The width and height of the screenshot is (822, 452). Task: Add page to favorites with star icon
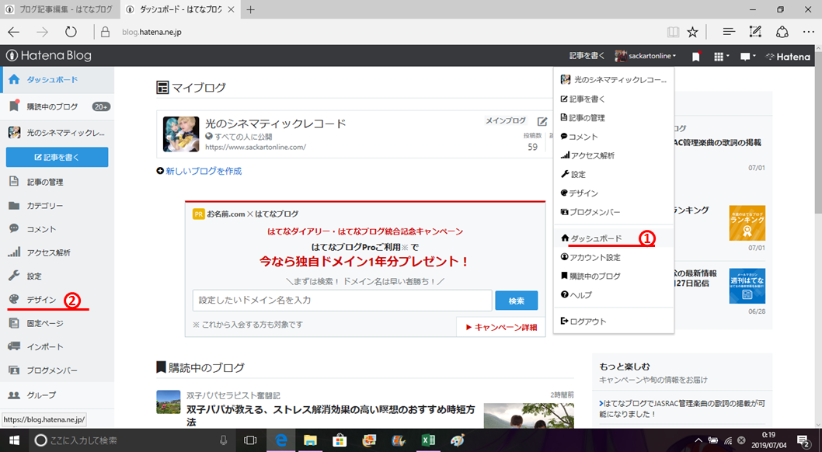coord(692,32)
